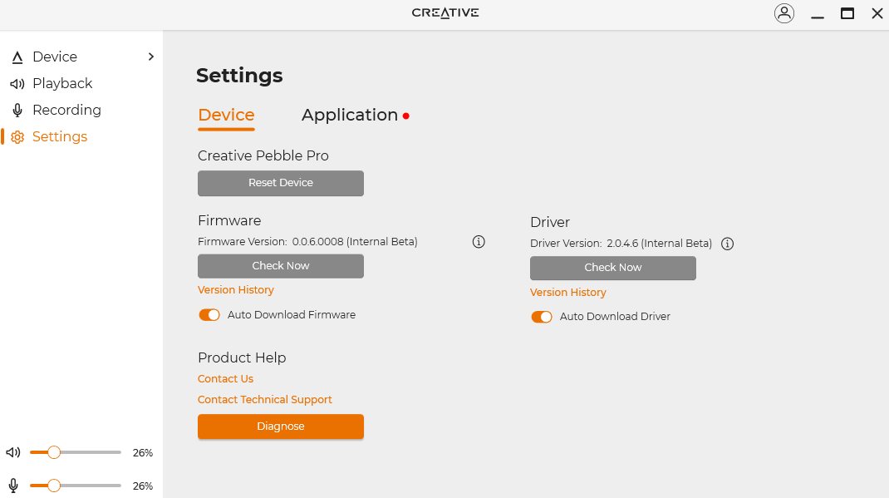
Task: Expand the Device chevron arrow in sidebar
Action: (150, 57)
